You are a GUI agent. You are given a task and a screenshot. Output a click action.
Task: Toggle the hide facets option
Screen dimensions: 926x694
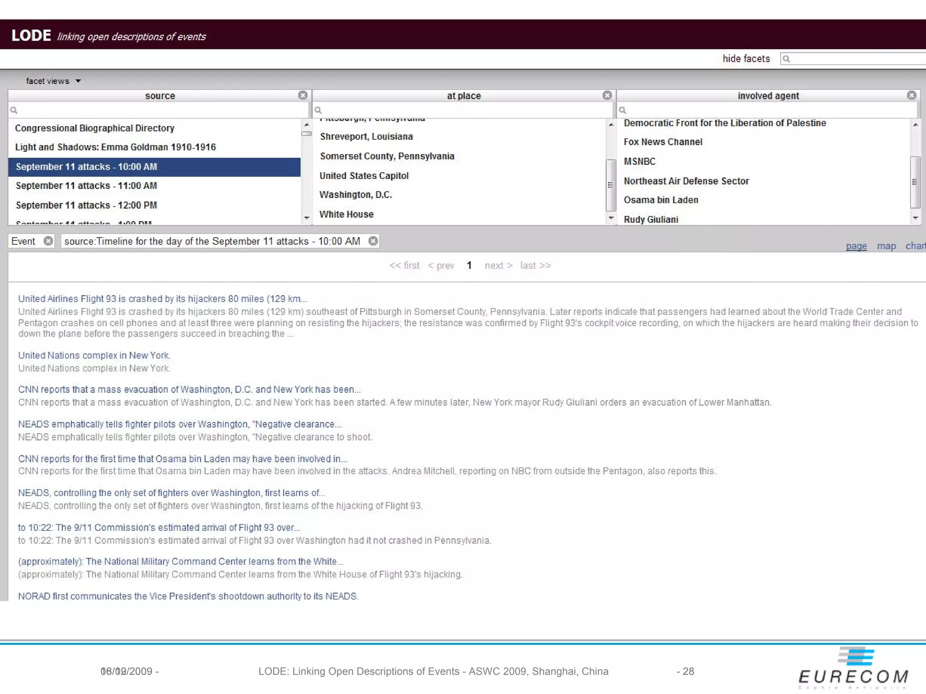(x=746, y=59)
